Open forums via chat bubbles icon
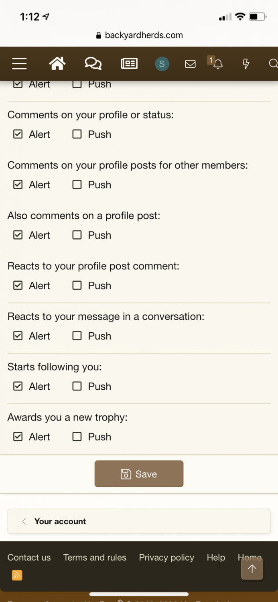Image resolution: width=278 pixels, height=602 pixels. click(93, 63)
